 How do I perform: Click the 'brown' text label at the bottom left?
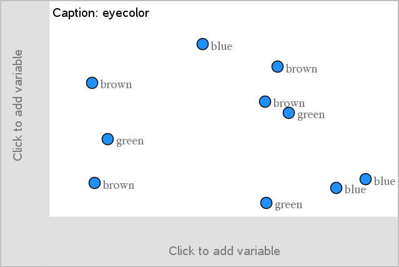coord(119,185)
